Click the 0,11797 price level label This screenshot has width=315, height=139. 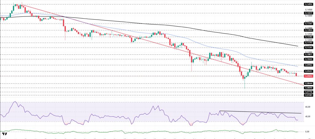(309, 42)
